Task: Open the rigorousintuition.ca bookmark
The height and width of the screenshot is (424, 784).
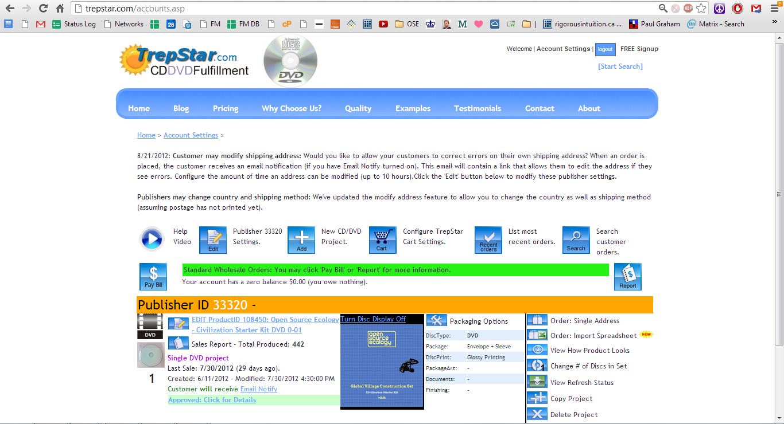Action: pos(583,24)
